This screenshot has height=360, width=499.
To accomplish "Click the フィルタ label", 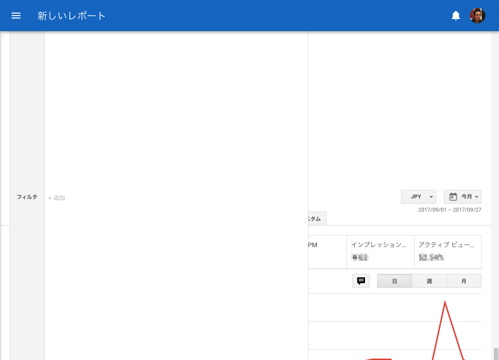I will [x=27, y=197].
